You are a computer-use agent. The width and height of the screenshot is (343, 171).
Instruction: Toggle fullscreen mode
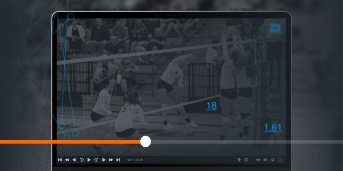click(280, 160)
